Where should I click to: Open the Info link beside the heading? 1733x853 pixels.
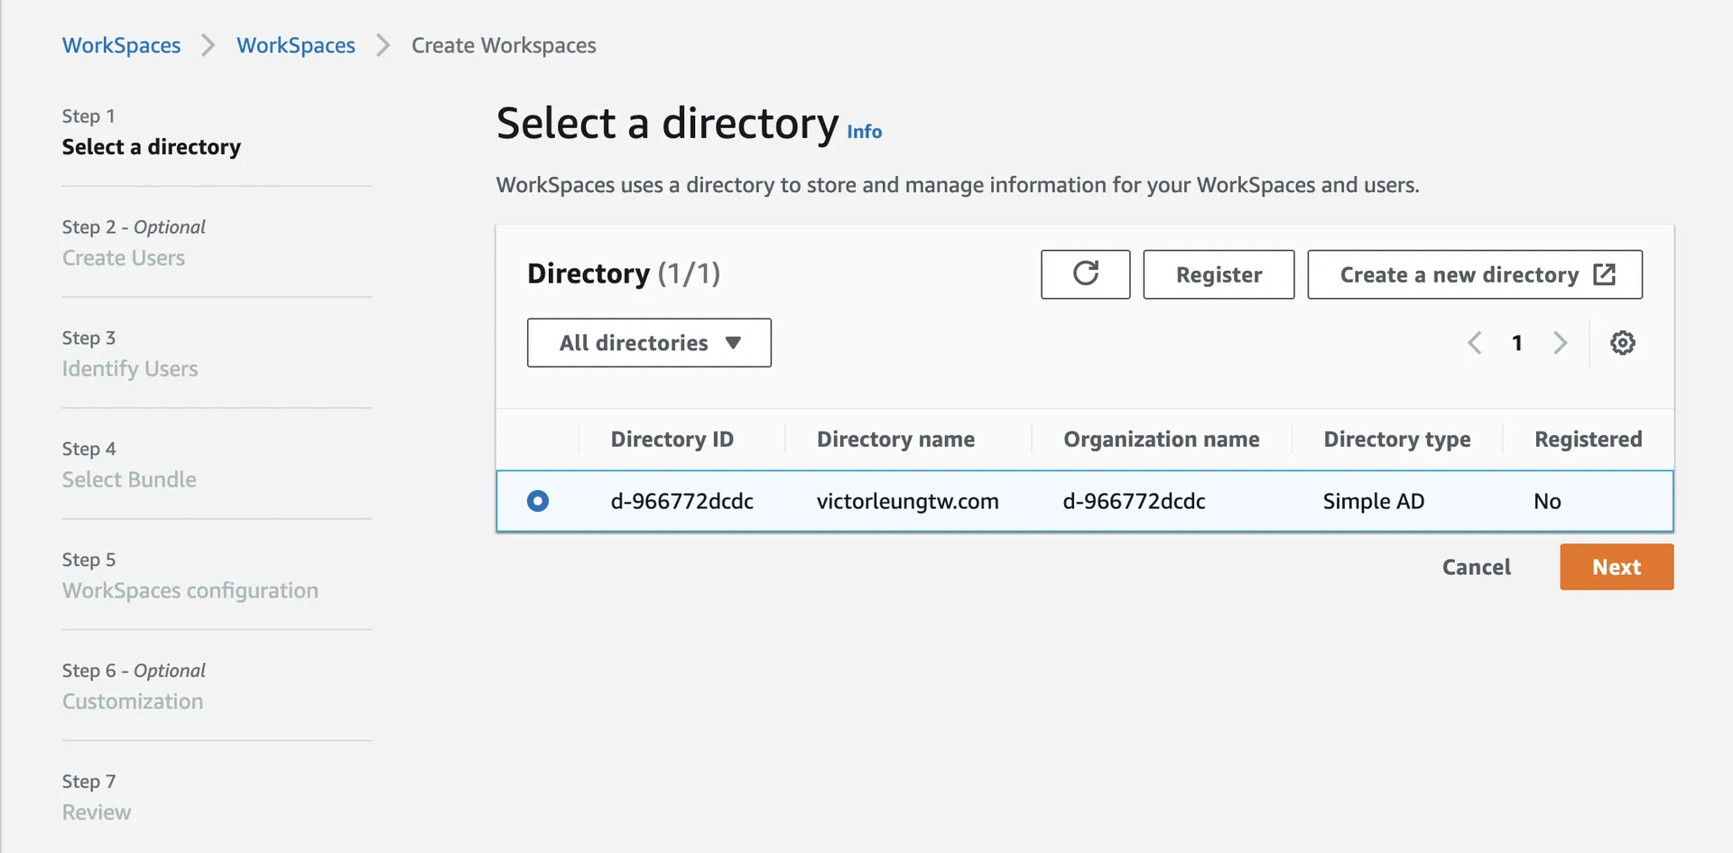click(x=864, y=132)
